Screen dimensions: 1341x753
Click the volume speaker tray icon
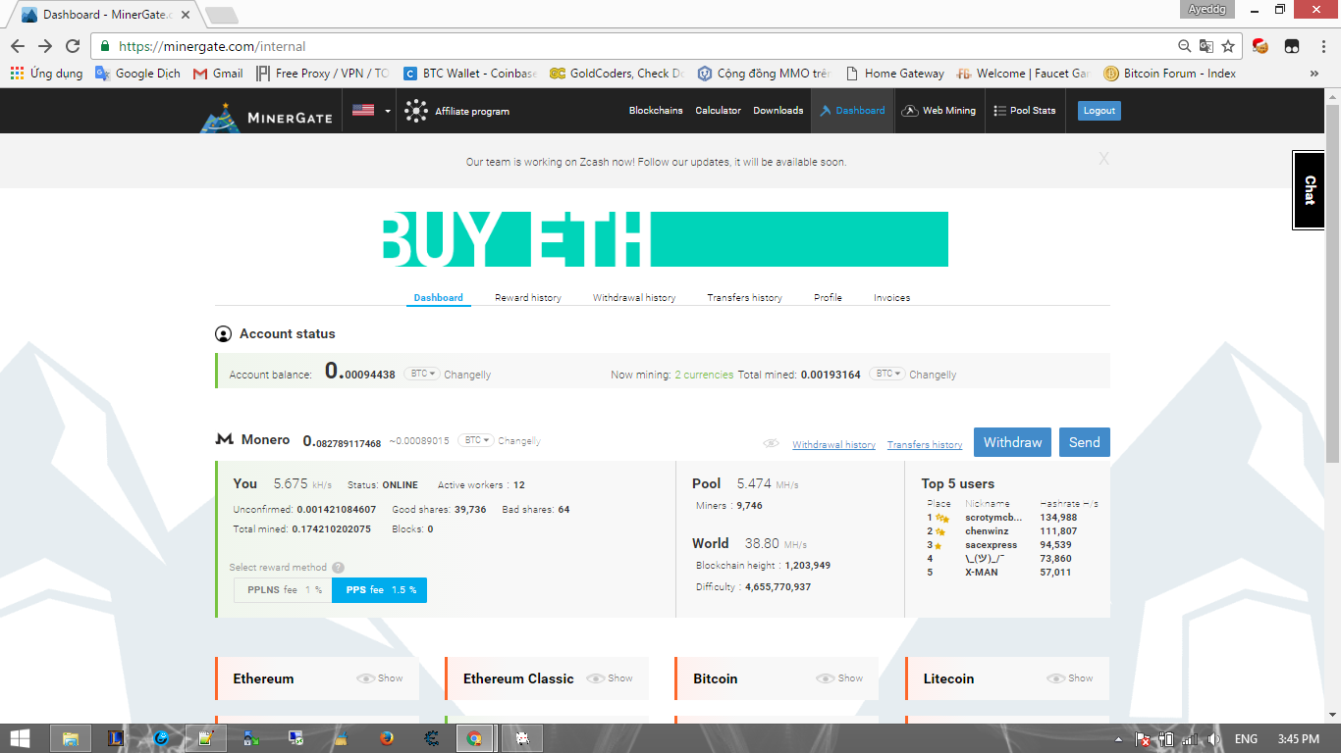pyautogui.click(x=1213, y=739)
